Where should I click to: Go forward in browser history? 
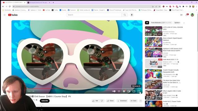click(x=6, y=6)
